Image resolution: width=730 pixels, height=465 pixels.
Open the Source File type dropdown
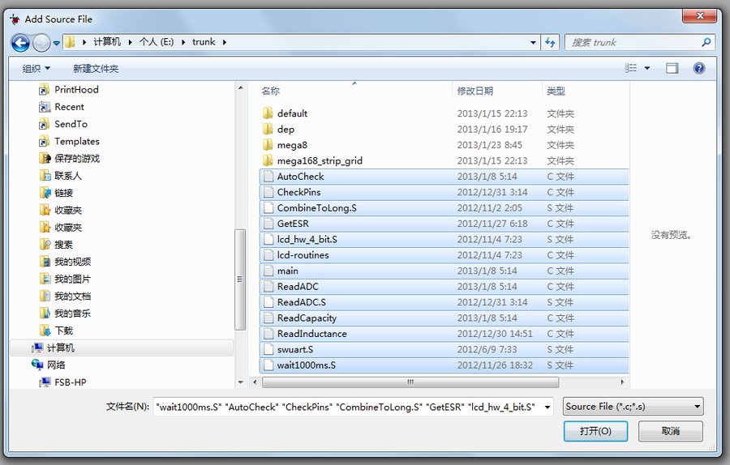pos(633,407)
